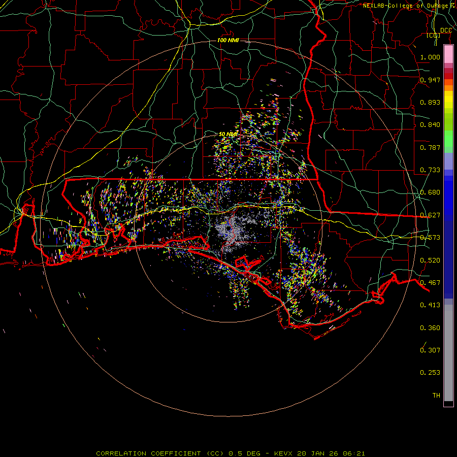The image size is (457, 457).
Task: Pick the pink swatch atop the color bar
Action: click(x=448, y=54)
